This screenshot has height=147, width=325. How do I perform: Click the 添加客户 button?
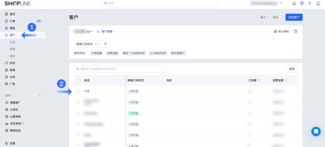294,17
